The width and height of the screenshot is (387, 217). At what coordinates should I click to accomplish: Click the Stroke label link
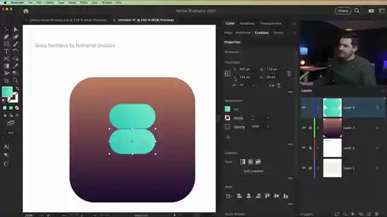click(238, 118)
